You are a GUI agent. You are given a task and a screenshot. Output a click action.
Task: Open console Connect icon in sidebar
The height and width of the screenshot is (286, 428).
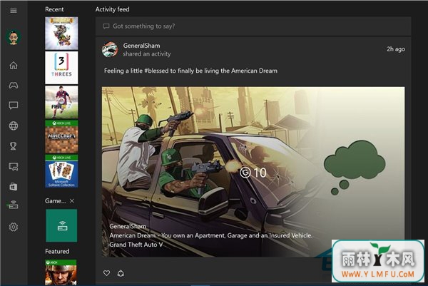[13, 205]
